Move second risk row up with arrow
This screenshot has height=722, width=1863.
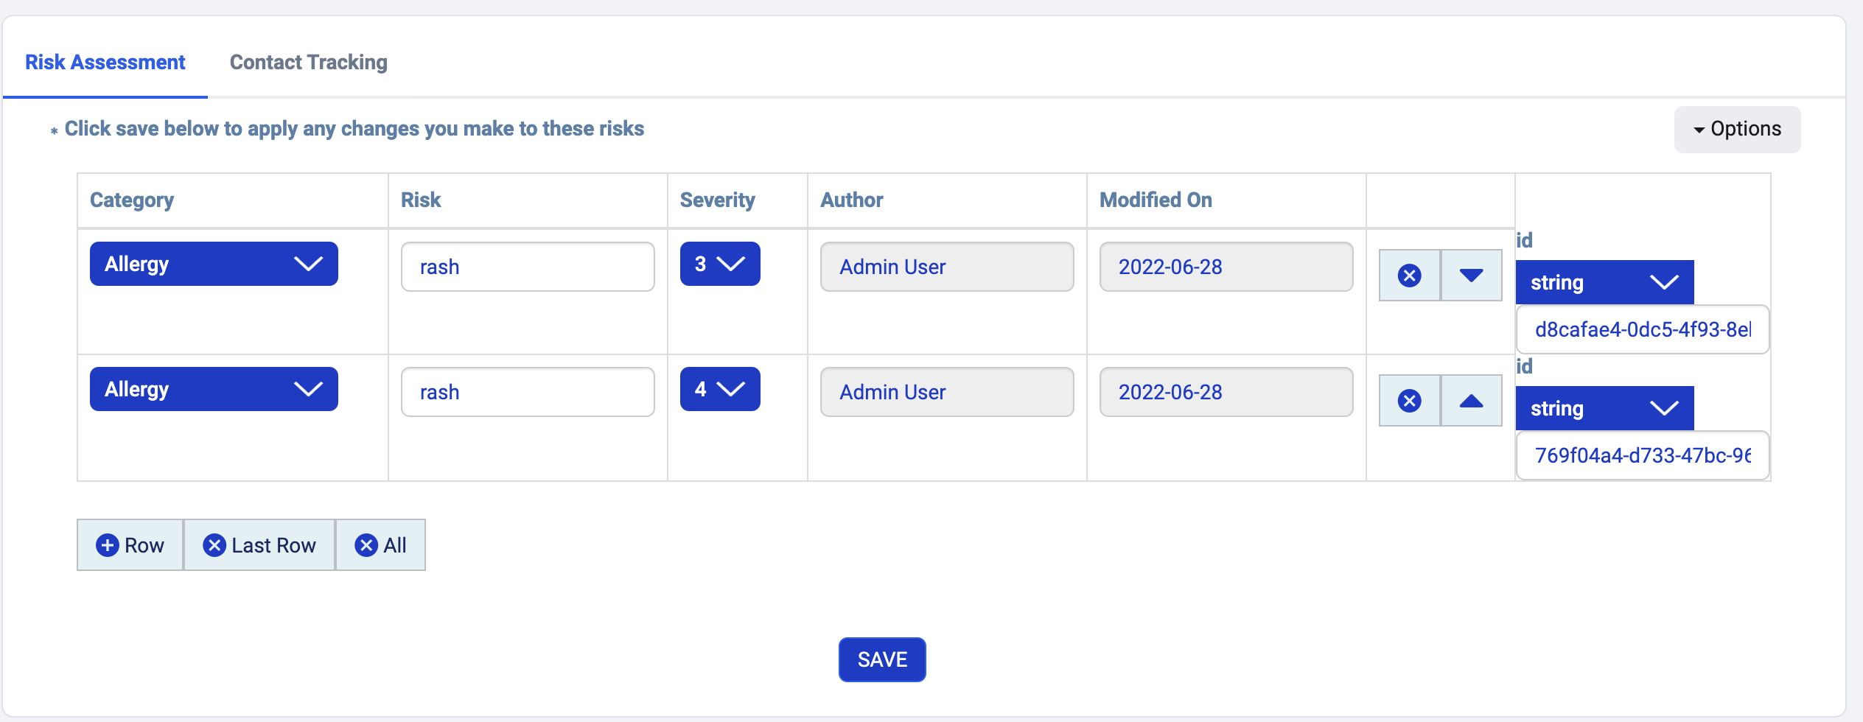pyautogui.click(x=1471, y=401)
